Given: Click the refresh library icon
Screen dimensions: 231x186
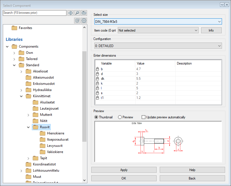Looking at the screenshot, I should (77, 21).
